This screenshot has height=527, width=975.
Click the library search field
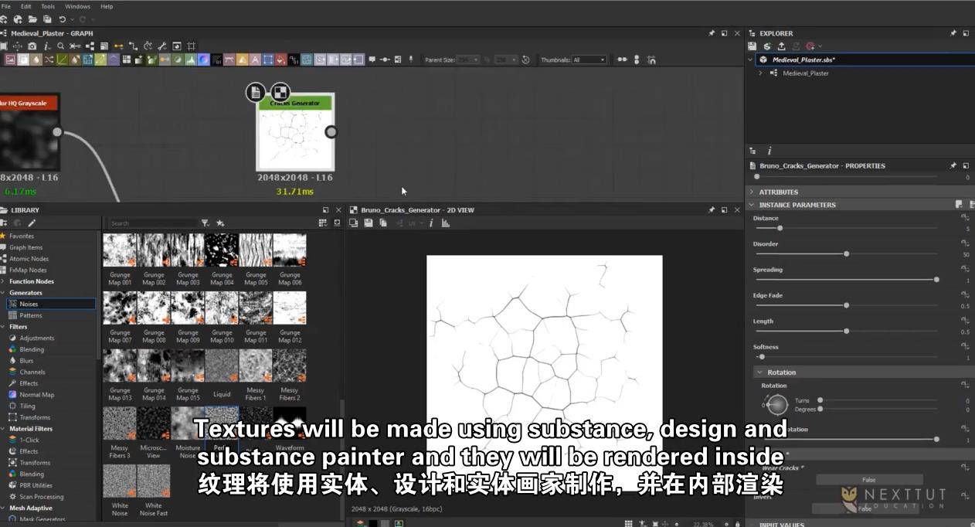click(x=153, y=223)
